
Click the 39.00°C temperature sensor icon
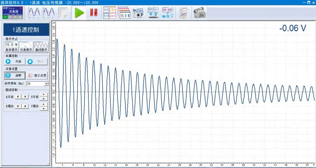(168, 13)
